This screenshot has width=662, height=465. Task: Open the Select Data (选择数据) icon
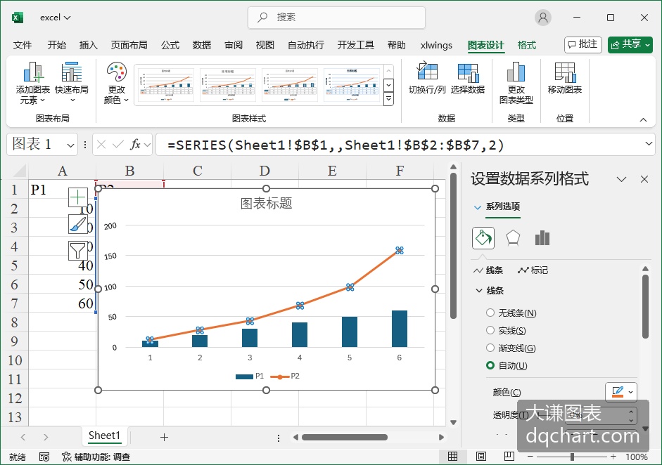(x=468, y=72)
